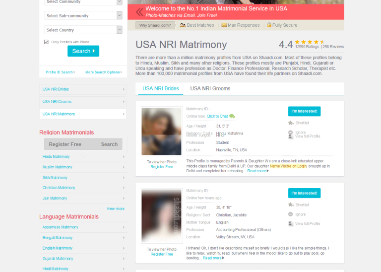Image resolution: width=381 pixels, height=272 pixels.
Task: Open the Select Community dropdown
Action: [83, 2]
